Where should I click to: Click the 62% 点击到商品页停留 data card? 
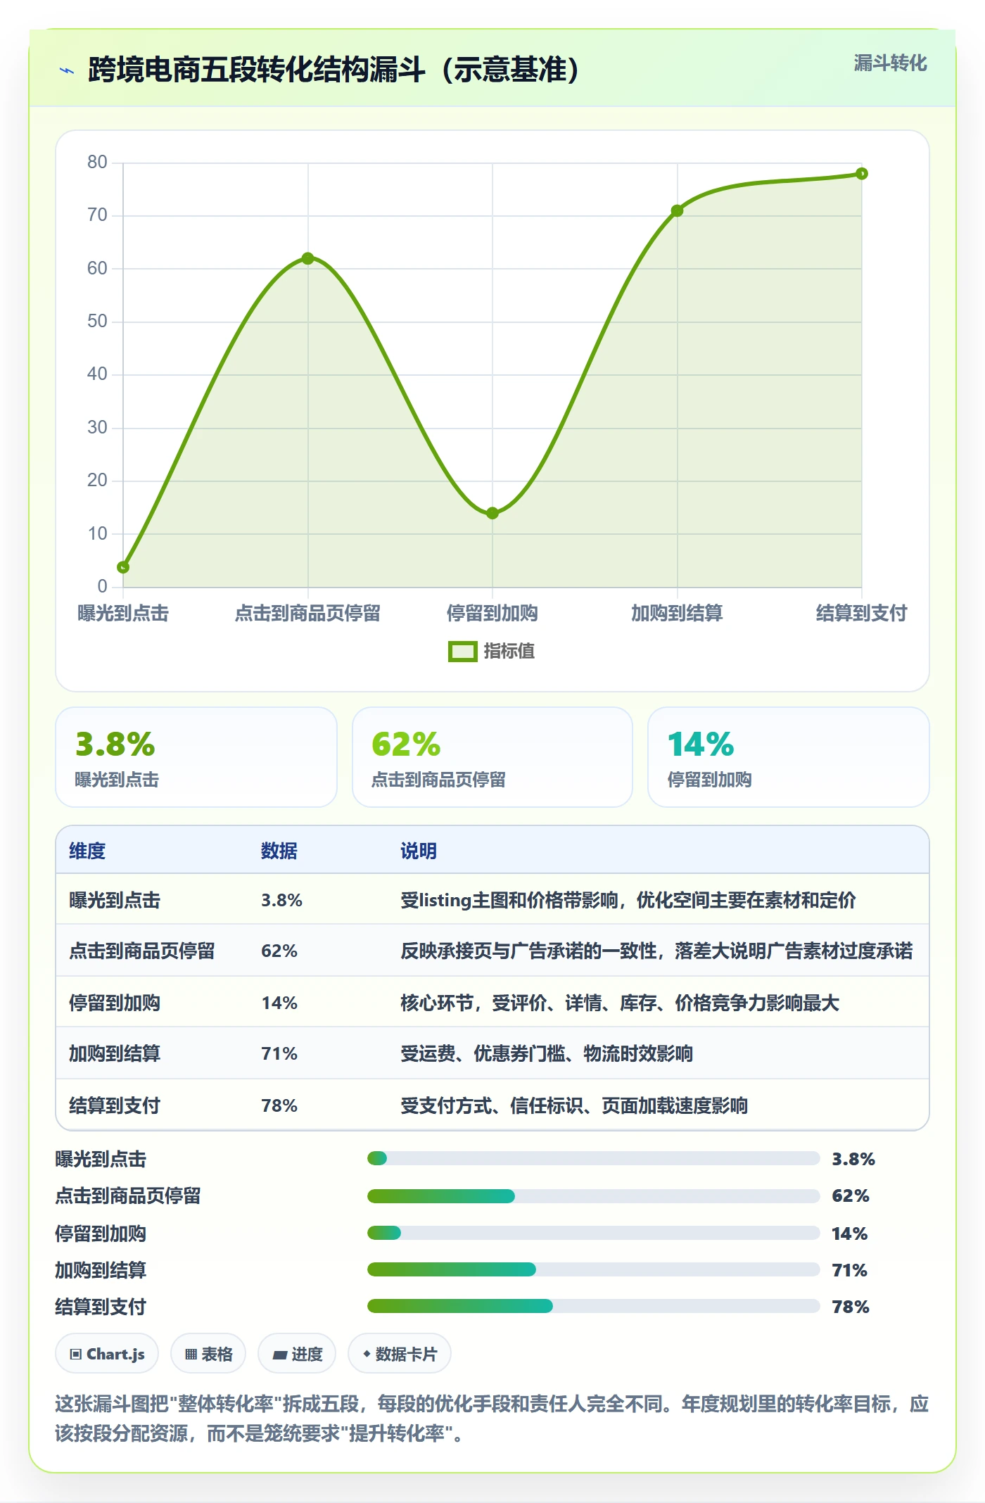point(493,757)
